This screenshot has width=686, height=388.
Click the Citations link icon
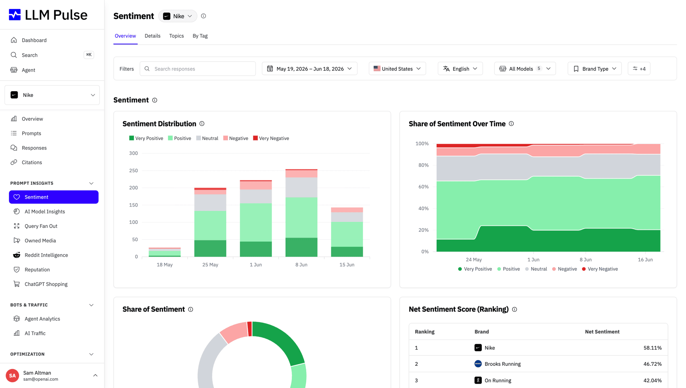[x=14, y=162]
